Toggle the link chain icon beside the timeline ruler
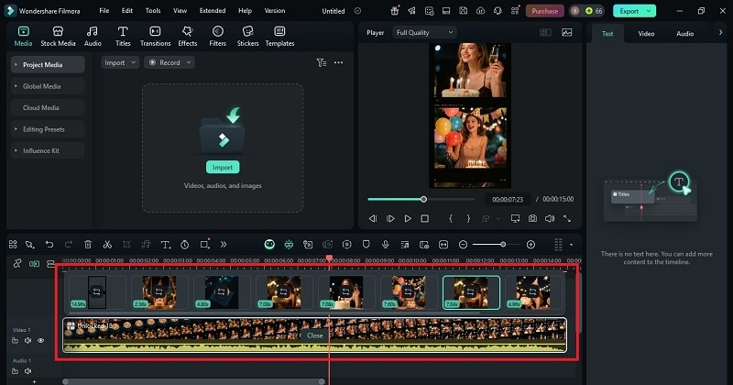Screen dimensions: 733x385 click(x=17, y=263)
